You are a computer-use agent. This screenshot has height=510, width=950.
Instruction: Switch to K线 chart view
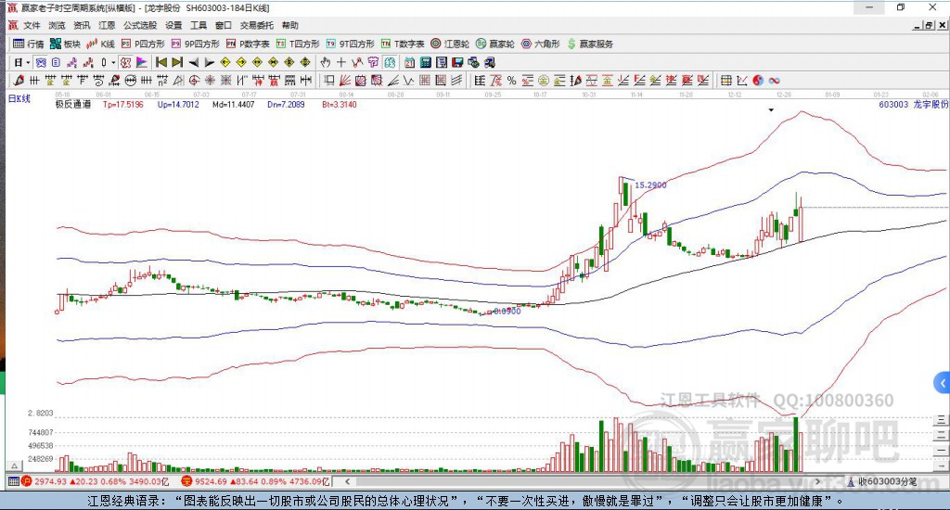(100, 44)
